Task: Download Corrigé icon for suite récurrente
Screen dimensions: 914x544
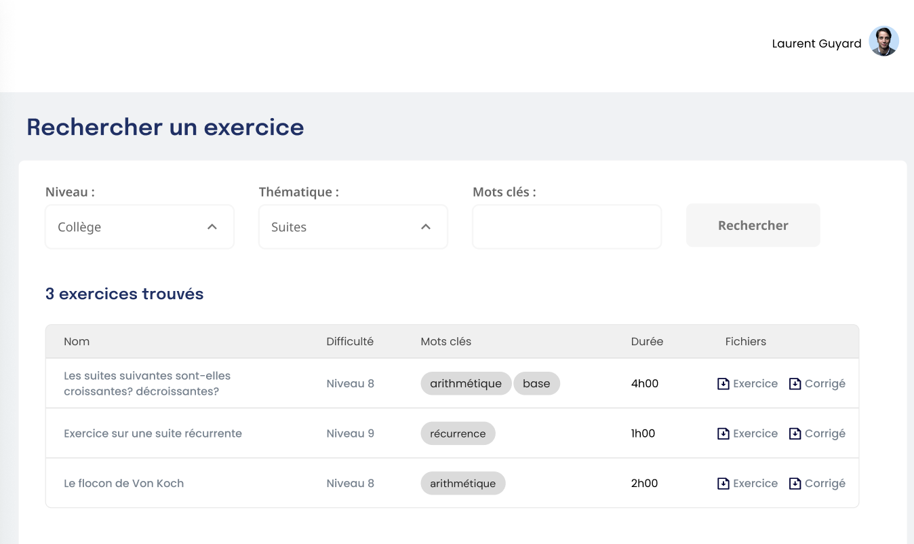Action: pos(795,433)
